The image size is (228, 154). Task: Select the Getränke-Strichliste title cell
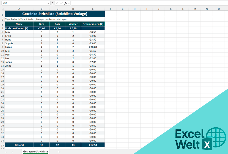click(55, 14)
